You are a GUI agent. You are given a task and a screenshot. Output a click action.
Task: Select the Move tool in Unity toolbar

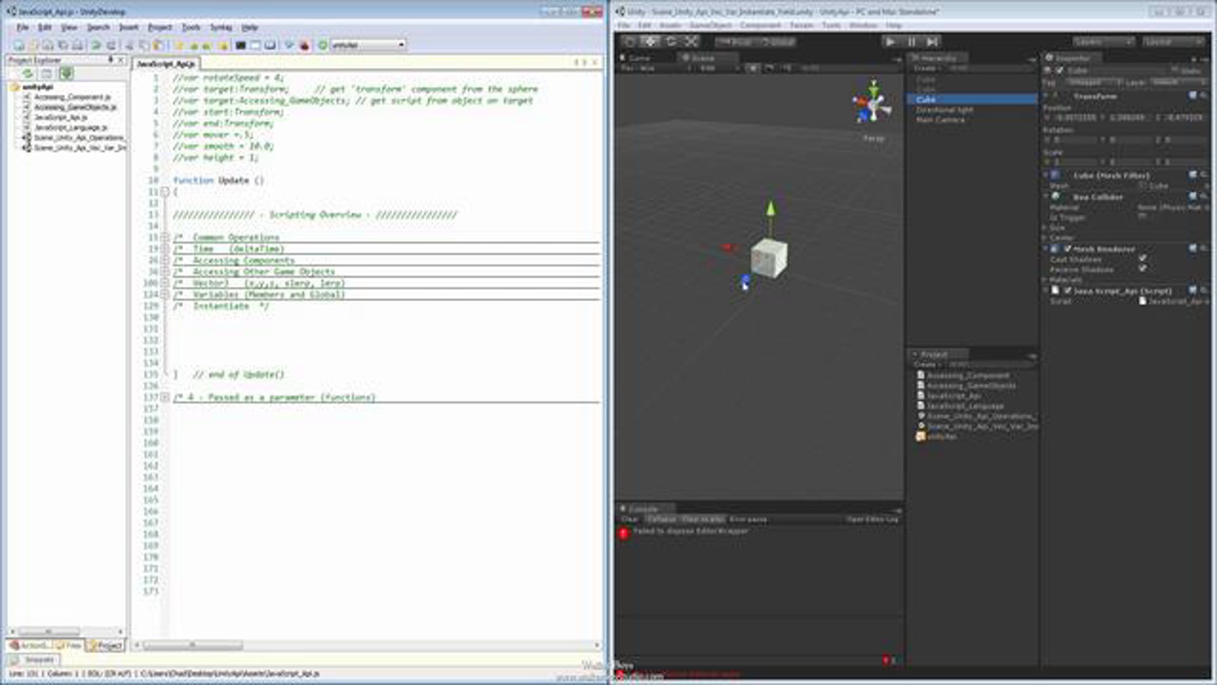[x=651, y=42]
